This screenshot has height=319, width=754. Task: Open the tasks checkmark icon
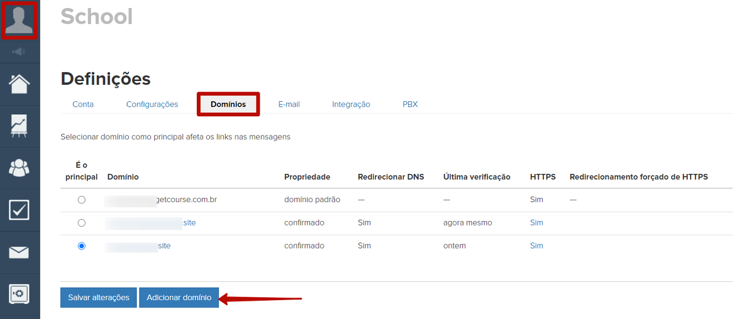pos(19,210)
